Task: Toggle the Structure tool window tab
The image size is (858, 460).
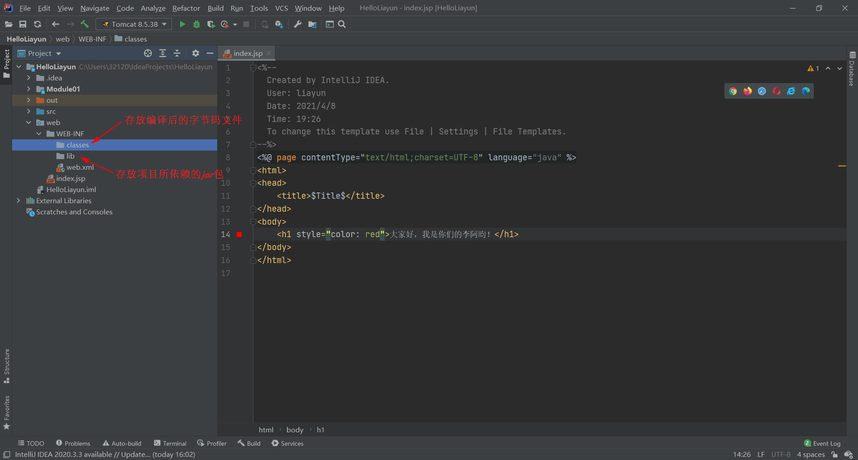Action: [x=6, y=366]
